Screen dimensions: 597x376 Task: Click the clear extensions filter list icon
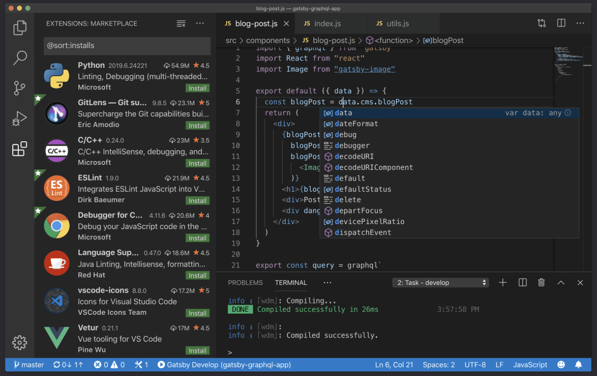click(x=181, y=24)
